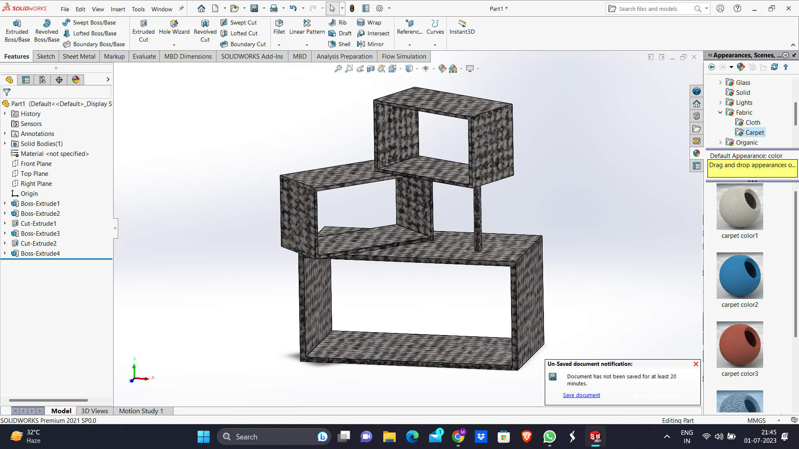799x449 pixels.
Task: Expand the Boss-Extrude1 feature node
Action: [x=5, y=204]
